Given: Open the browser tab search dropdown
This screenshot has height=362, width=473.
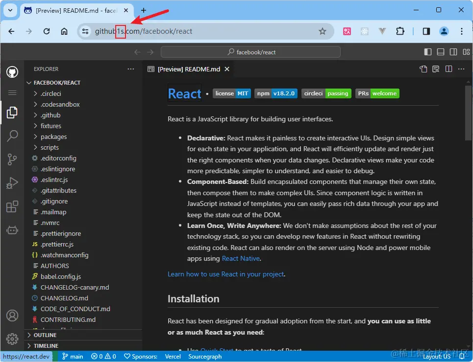Looking at the screenshot, I should pyautogui.click(x=10, y=10).
